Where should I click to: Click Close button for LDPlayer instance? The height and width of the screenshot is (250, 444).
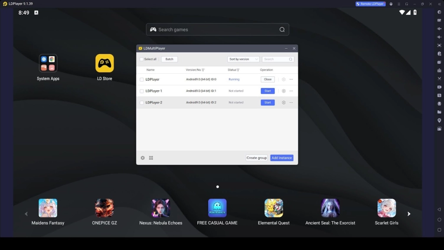click(x=268, y=79)
